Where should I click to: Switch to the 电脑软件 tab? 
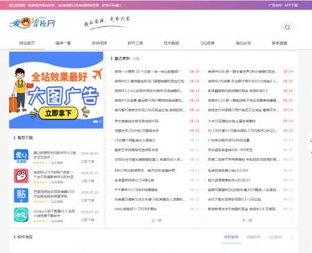254,237
